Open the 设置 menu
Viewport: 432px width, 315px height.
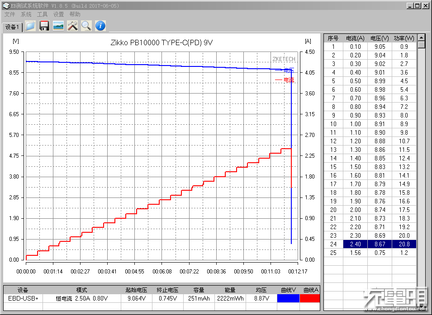[58, 14]
